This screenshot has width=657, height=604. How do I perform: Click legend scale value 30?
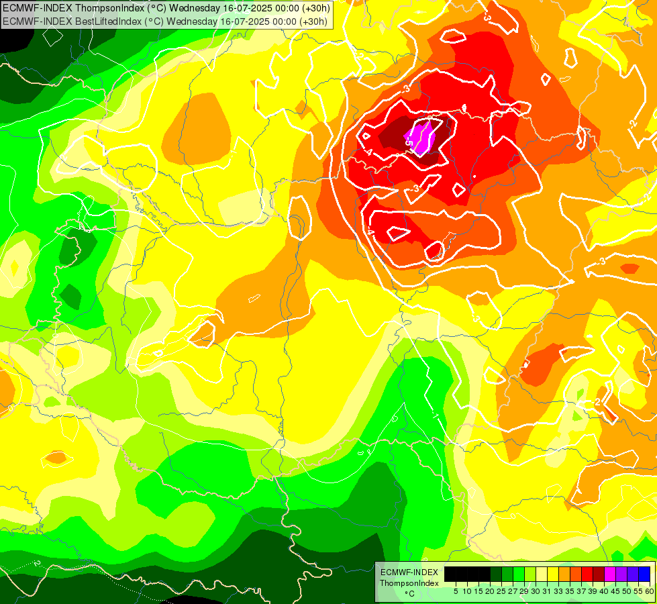coord(536,591)
